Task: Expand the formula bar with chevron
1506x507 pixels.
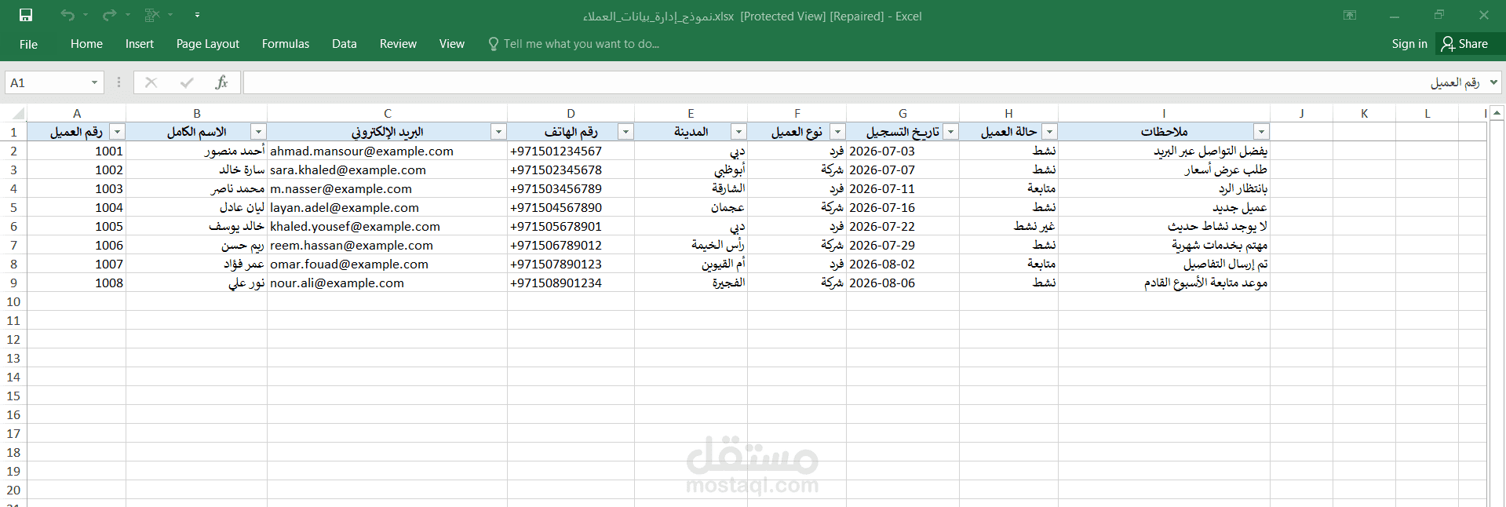Action: (1493, 82)
